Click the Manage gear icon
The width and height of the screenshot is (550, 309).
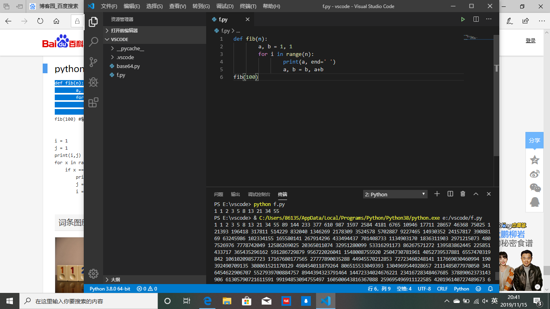point(93,274)
